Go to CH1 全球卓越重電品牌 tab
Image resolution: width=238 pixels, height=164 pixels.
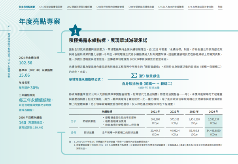click(x=51, y=7)
